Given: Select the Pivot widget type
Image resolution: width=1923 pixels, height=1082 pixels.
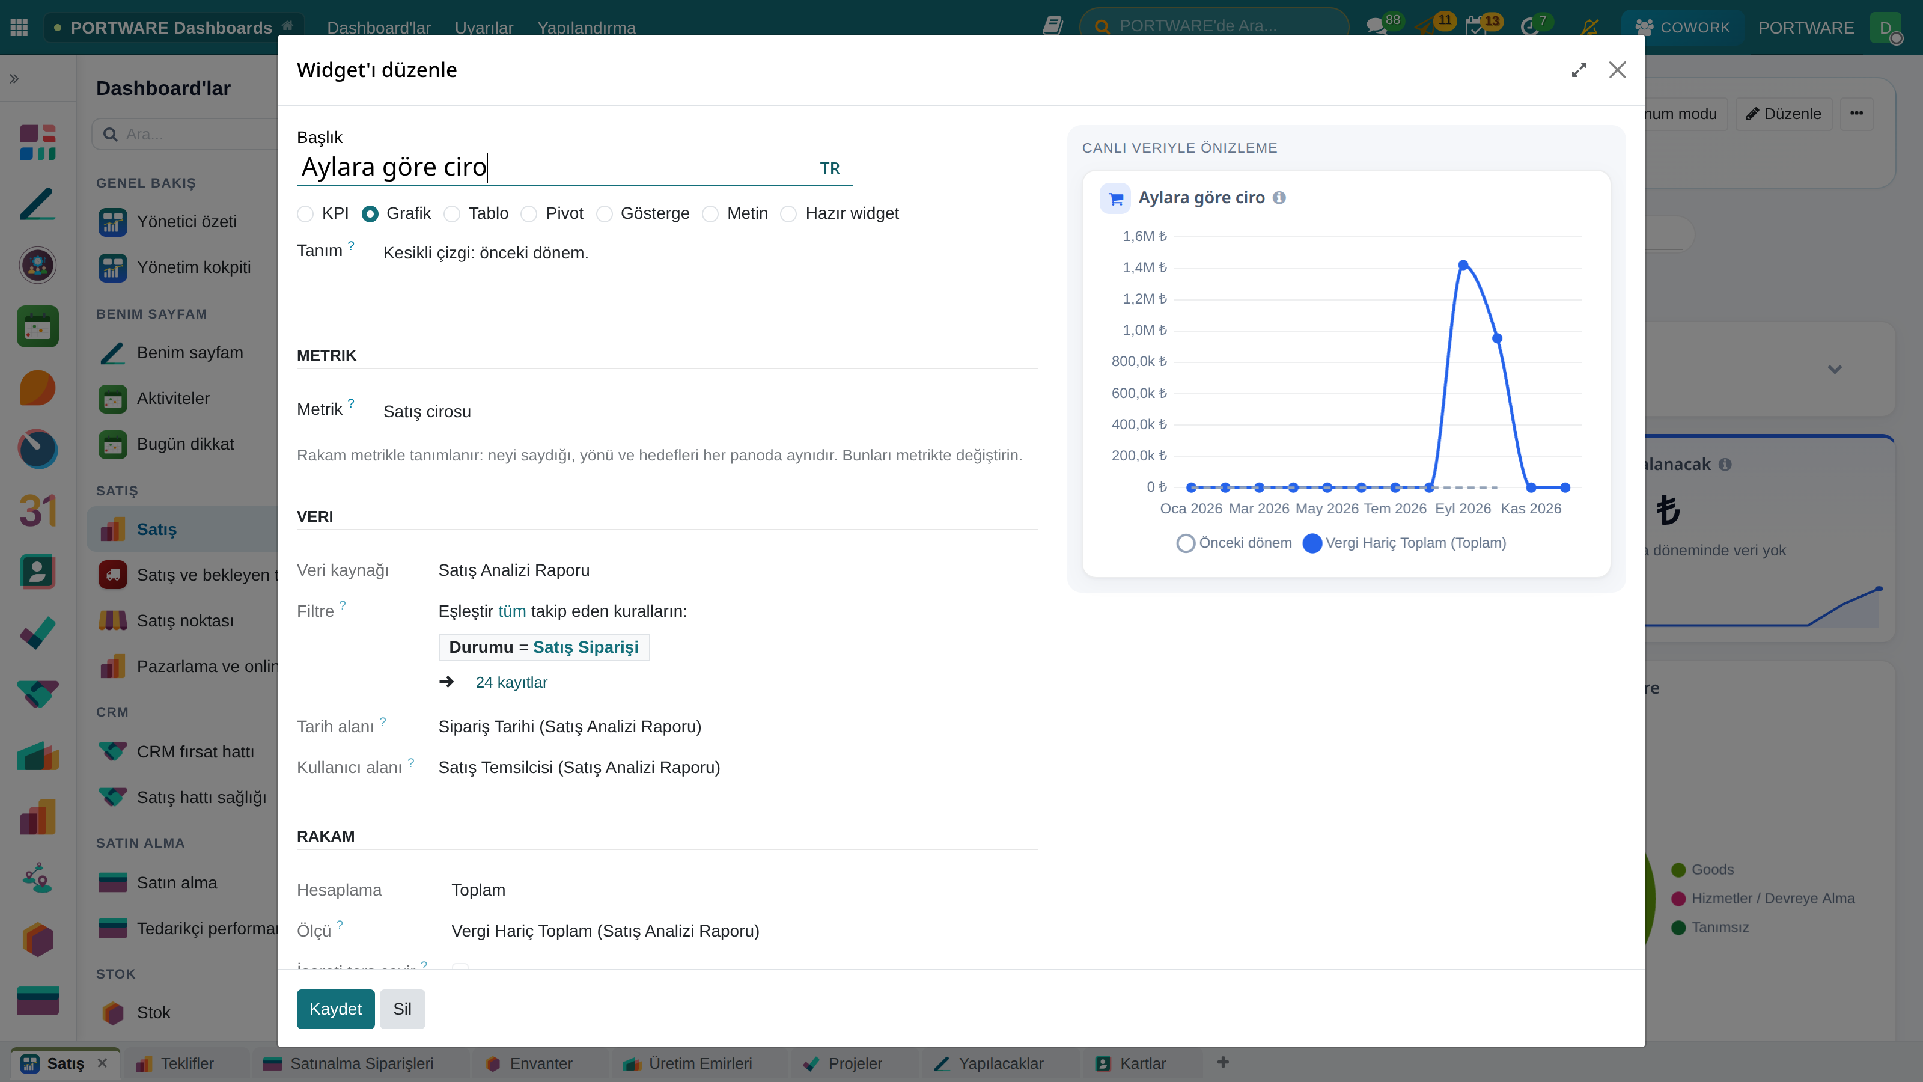Looking at the screenshot, I should coord(529,215).
